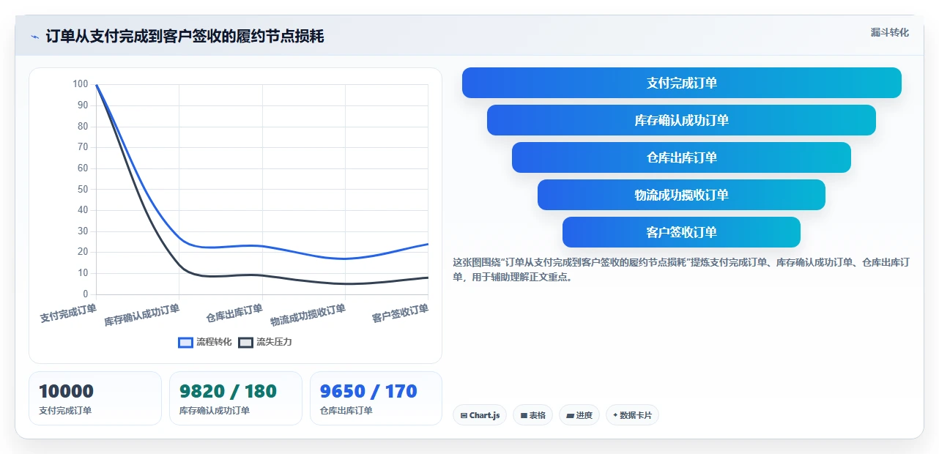Click the 100 value on the y-axis
939x454 pixels.
(x=80, y=83)
